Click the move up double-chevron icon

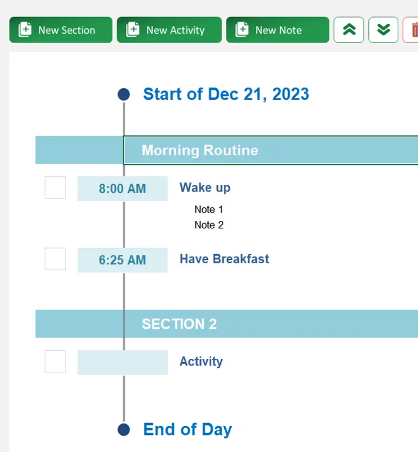(x=349, y=30)
